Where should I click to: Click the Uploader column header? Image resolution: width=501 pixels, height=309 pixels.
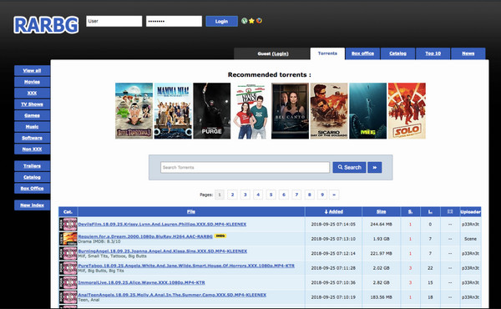click(x=470, y=211)
